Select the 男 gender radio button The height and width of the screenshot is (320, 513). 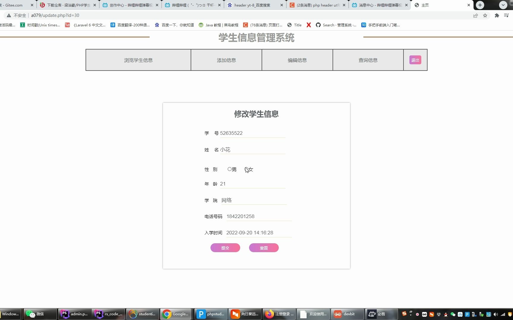pos(229,169)
